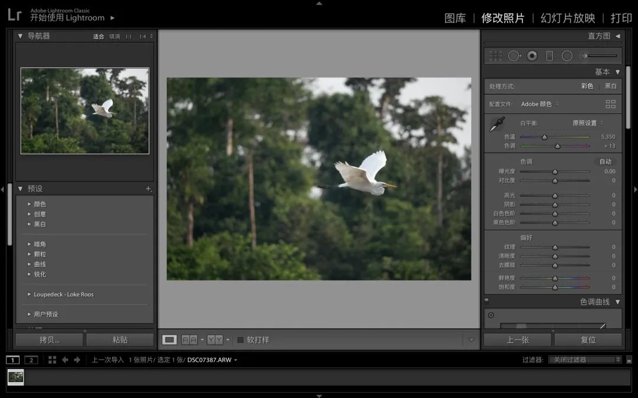Enable the 软打样 soft proofing checkbox

(x=240, y=340)
